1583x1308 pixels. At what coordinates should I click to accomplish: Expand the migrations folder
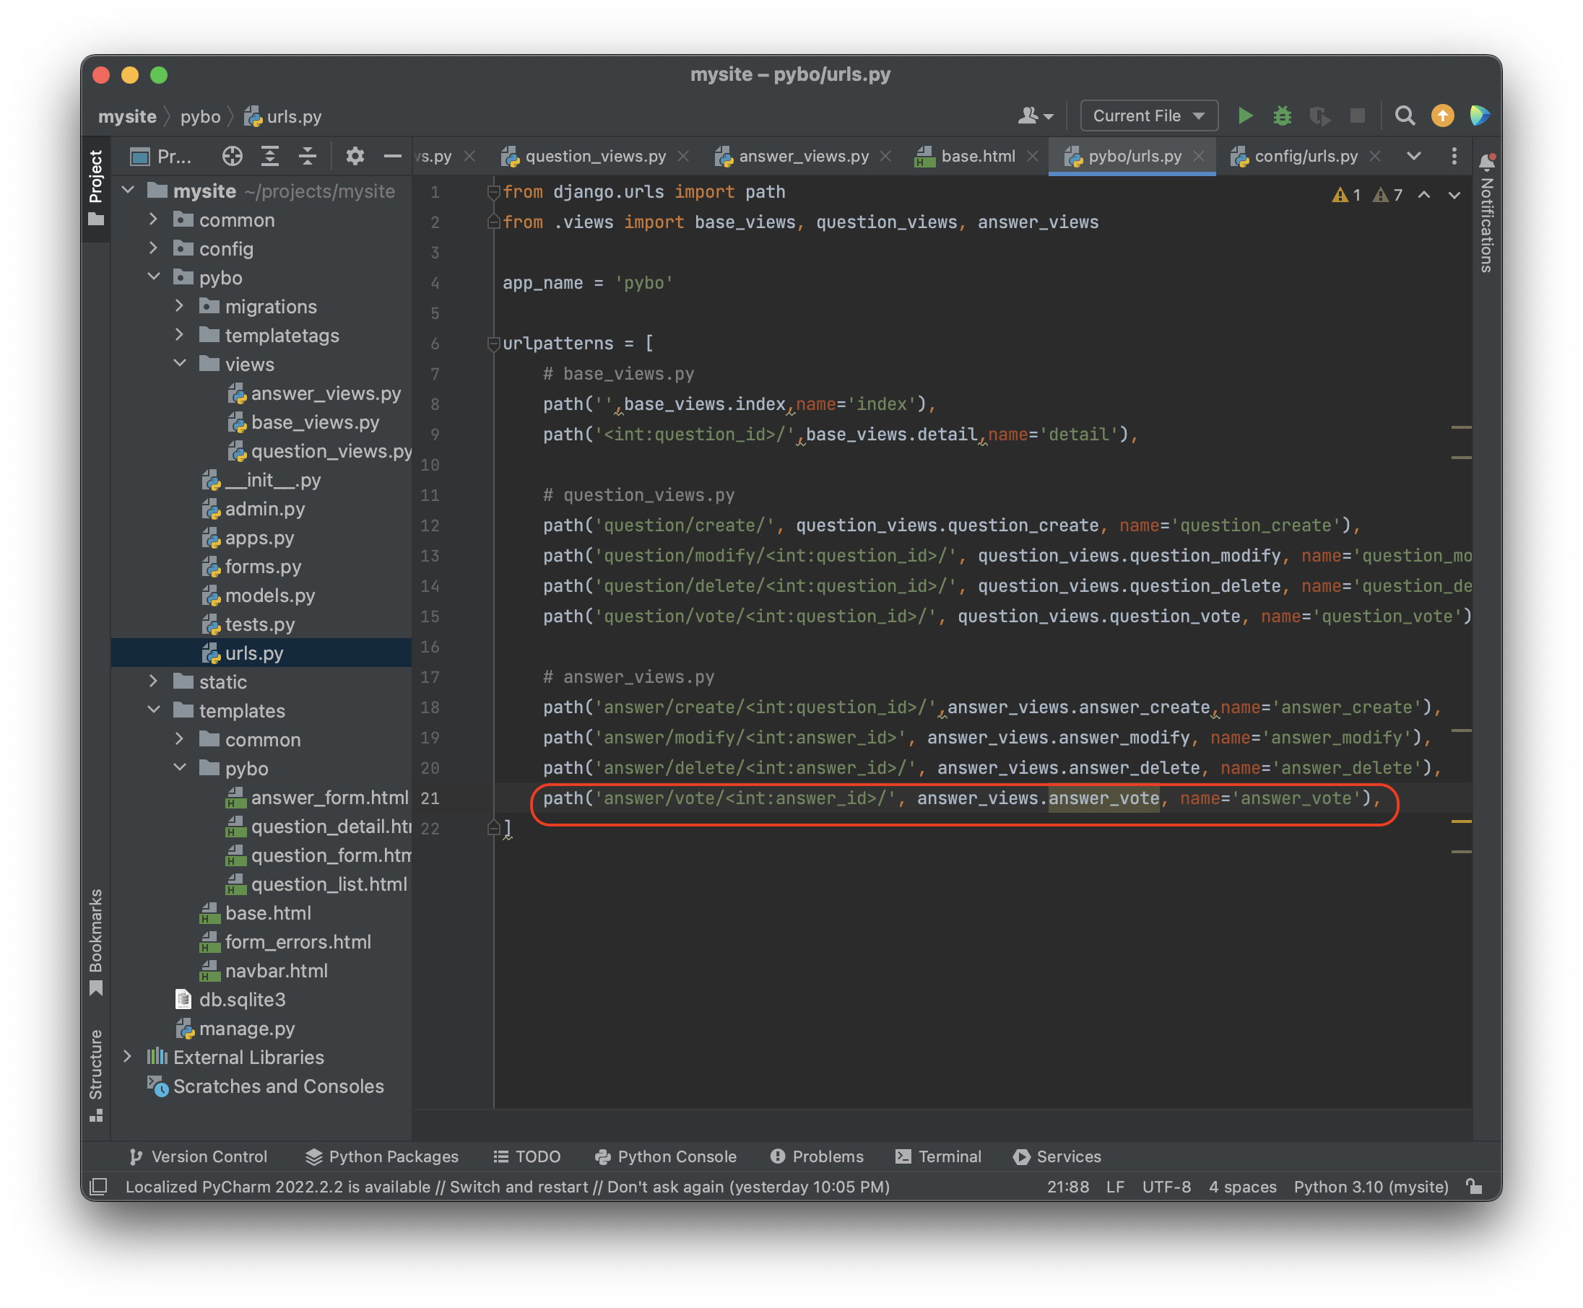[x=179, y=306]
